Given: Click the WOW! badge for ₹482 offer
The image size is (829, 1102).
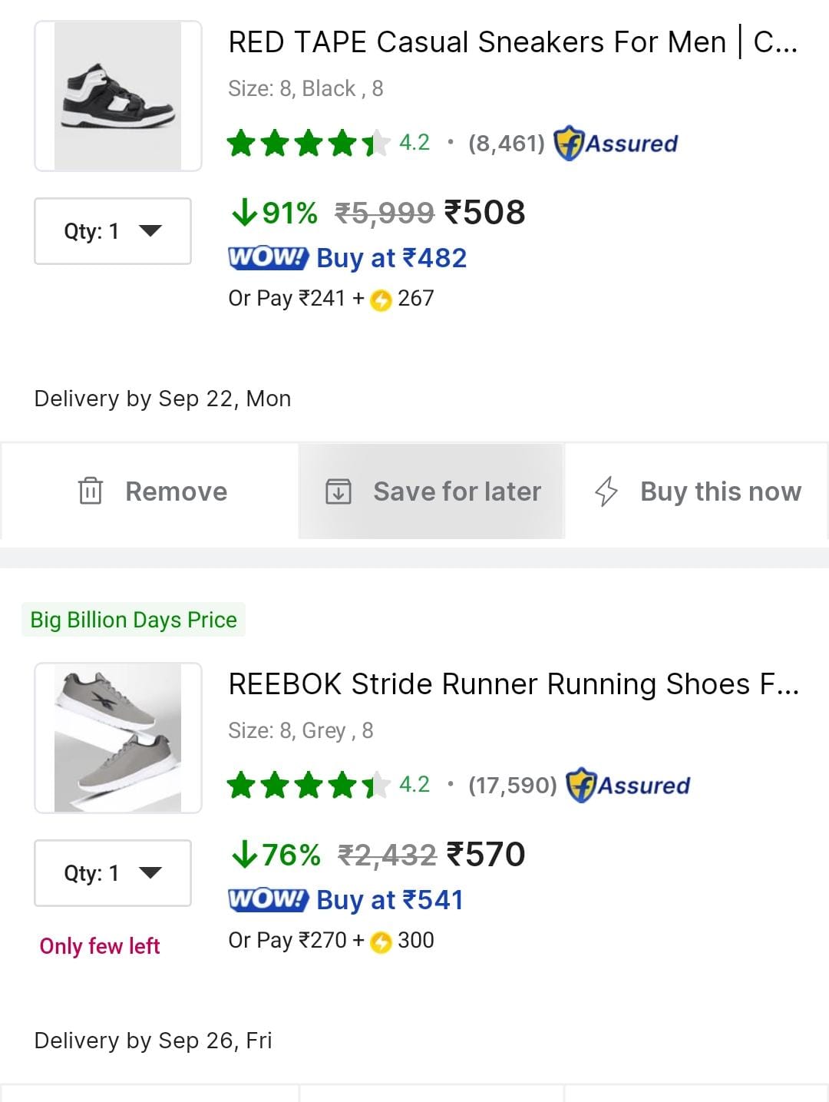Looking at the screenshot, I should [x=268, y=257].
